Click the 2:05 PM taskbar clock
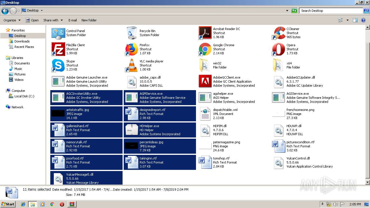The image size is (370, 208). coord(355,204)
